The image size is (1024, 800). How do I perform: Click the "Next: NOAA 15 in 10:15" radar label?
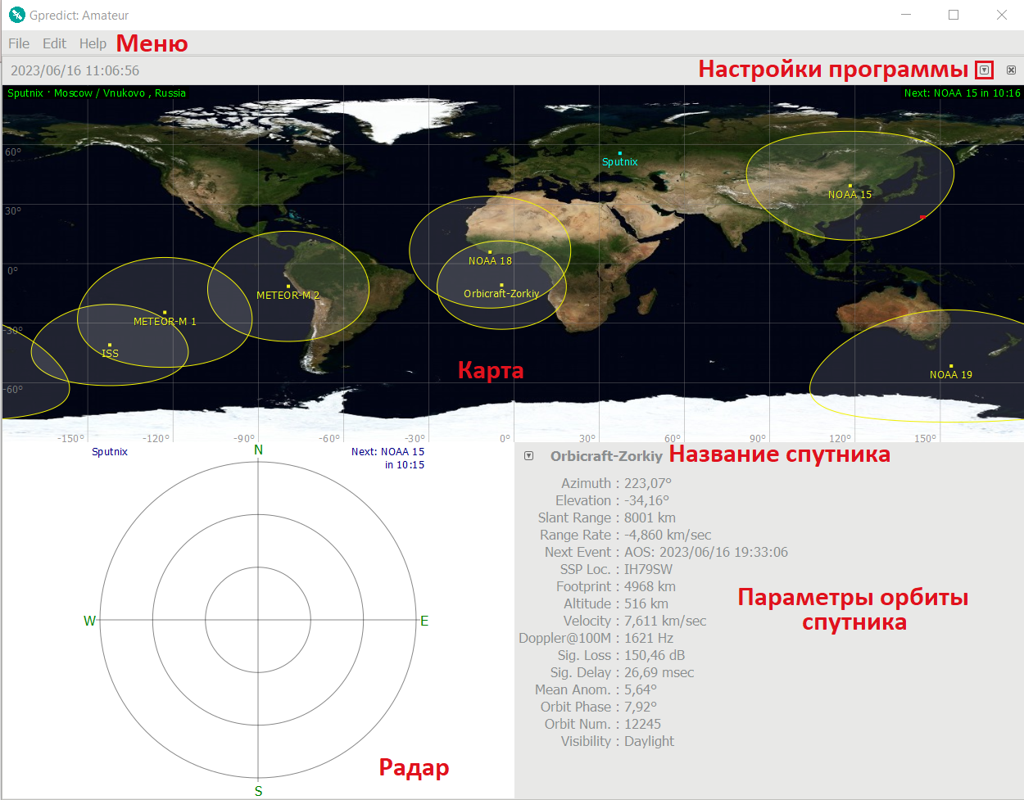pos(387,457)
